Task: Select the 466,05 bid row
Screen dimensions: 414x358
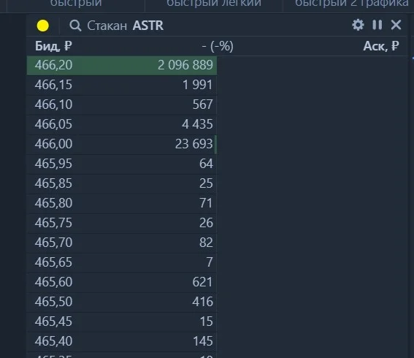Action: (x=122, y=124)
